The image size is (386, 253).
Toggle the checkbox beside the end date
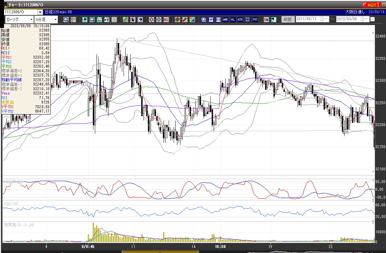[372, 19]
